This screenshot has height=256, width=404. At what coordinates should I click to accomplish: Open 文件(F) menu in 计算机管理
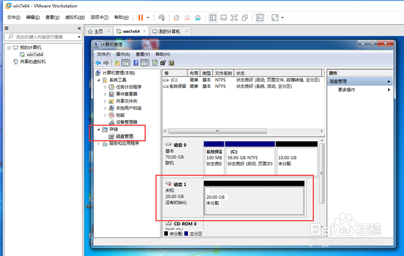(x=104, y=54)
